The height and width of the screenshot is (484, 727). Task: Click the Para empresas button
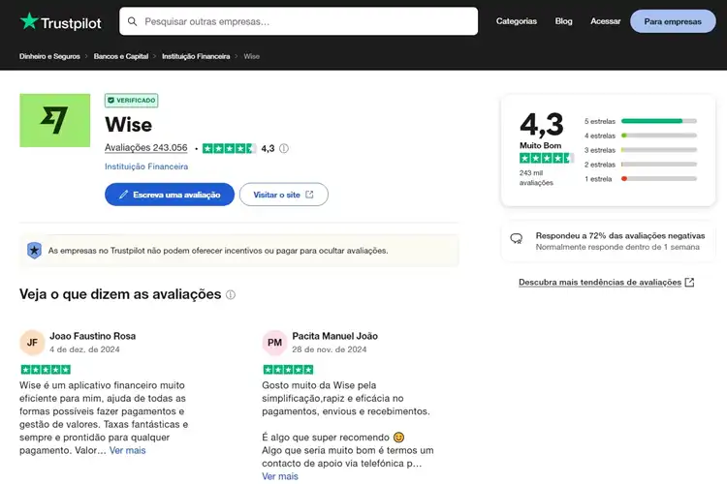pyautogui.click(x=673, y=21)
